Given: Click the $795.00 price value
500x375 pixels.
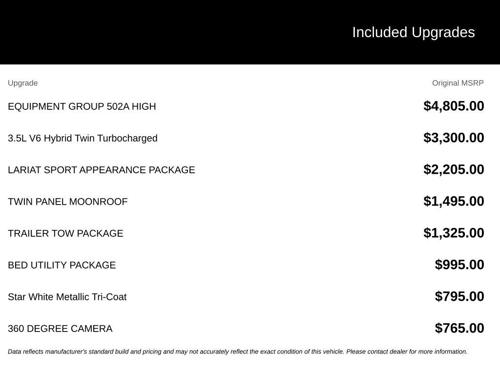Looking at the screenshot, I should (459, 296).
